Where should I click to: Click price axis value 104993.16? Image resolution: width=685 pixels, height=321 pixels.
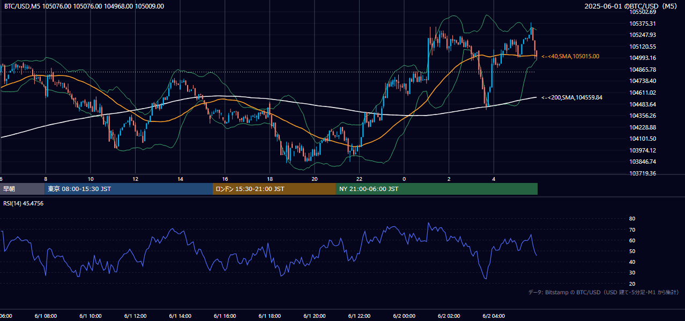click(643, 58)
